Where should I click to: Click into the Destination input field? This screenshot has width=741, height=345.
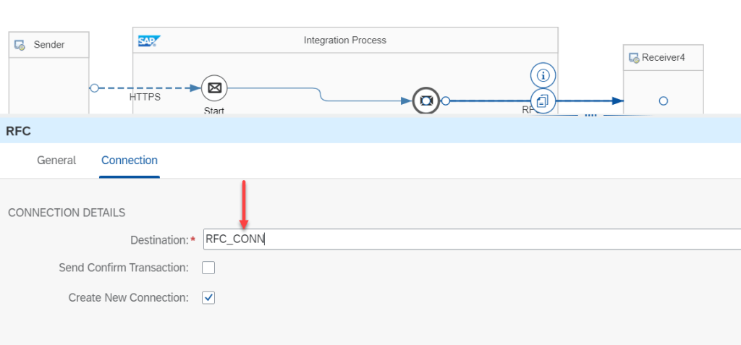point(470,239)
